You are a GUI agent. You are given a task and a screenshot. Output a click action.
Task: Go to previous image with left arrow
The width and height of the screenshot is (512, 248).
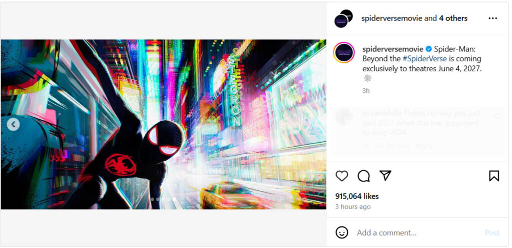tap(13, 124)
